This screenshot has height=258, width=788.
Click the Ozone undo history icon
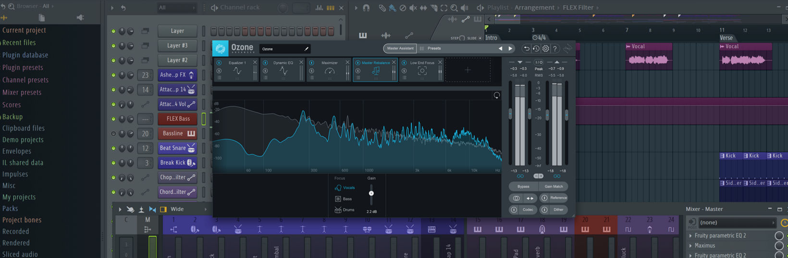pos(536,48)
